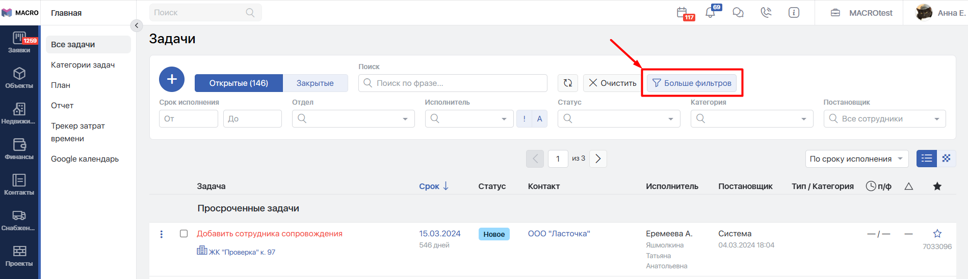
Task: Open 'Категории задач' in the side menu
Action: pyautogui.click(x=83, y=65)
